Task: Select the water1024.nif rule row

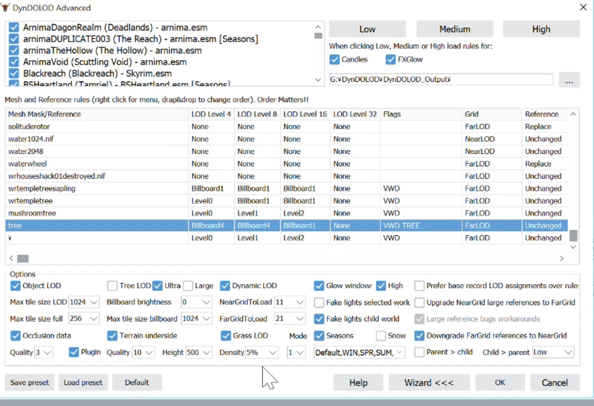Action: 287,139
